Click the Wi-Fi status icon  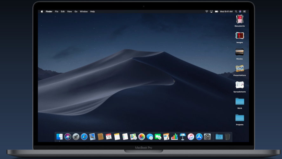pos(207,11)
